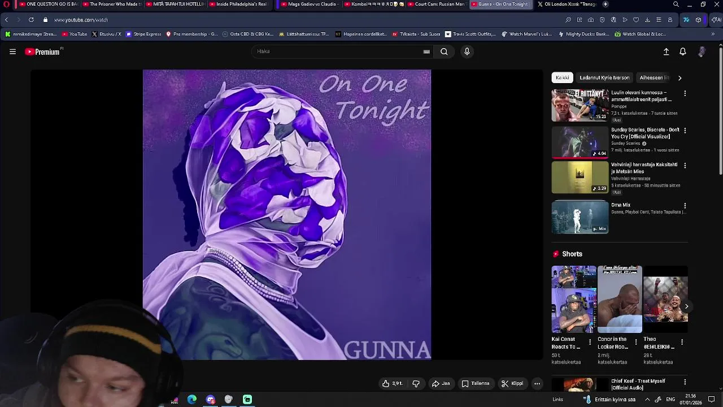
Task: Open the Mighty Ducks bookmark
Action: coord(583,34)
